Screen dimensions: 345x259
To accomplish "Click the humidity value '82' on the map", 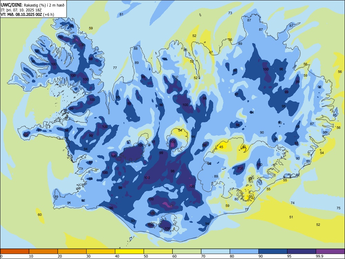I will (298, 175).
